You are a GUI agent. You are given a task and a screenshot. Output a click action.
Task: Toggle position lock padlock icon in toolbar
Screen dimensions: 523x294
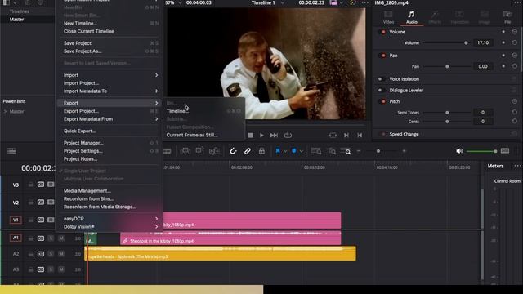point(261,151)
